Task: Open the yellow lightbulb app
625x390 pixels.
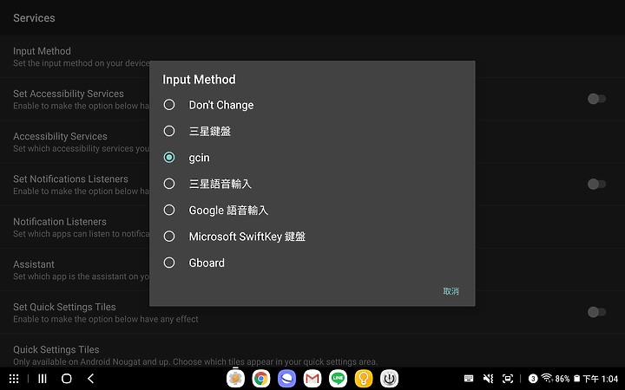Action: (x=364, y=379)
